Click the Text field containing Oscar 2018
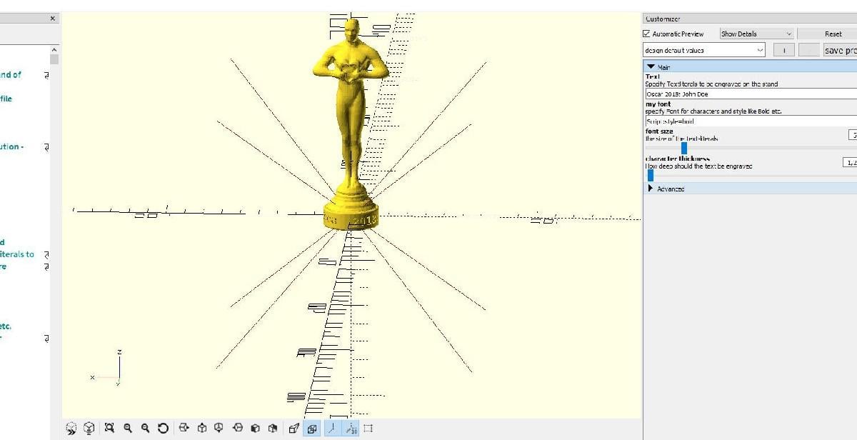857x440 pixels. click(x=751, y=94)
